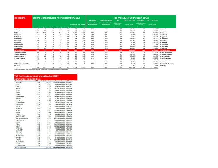218x168 pixels.
Task: Click the 'EK-andel' column header
Action: coord(92,20)
